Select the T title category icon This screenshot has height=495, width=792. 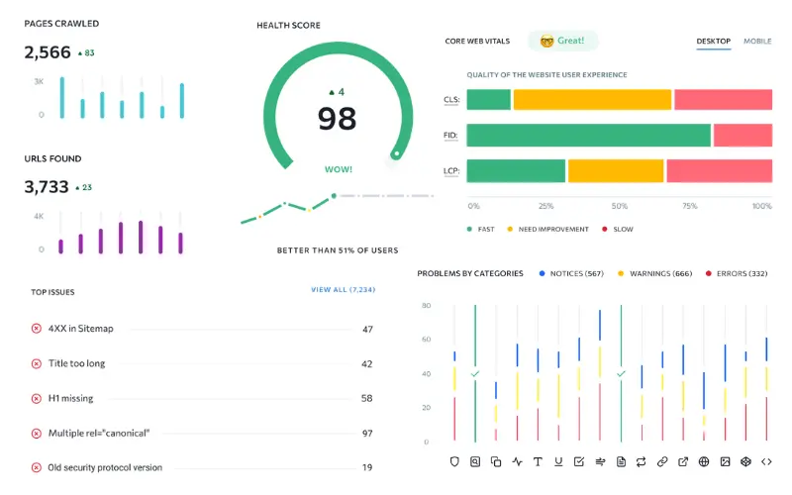click(538, 461)
